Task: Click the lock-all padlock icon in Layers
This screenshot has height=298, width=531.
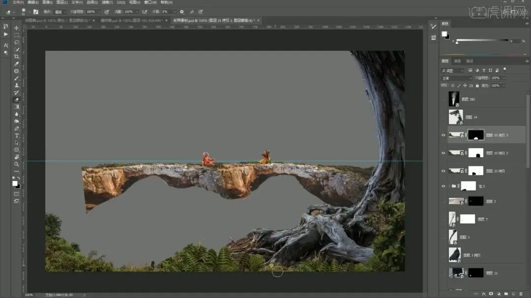Action: 476,85
